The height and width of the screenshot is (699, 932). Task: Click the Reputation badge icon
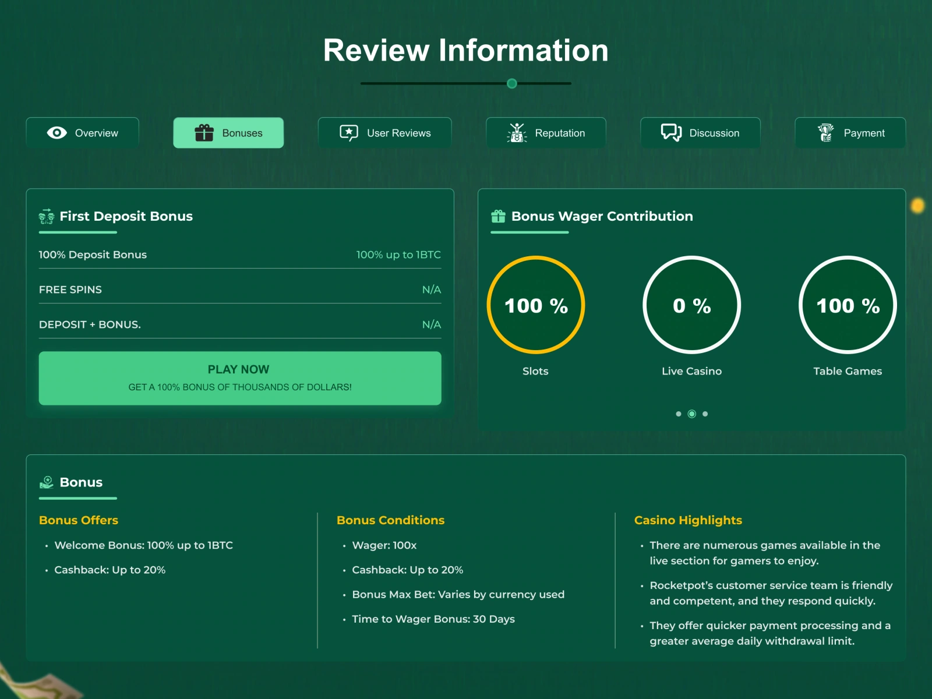[x=517, y=133]
